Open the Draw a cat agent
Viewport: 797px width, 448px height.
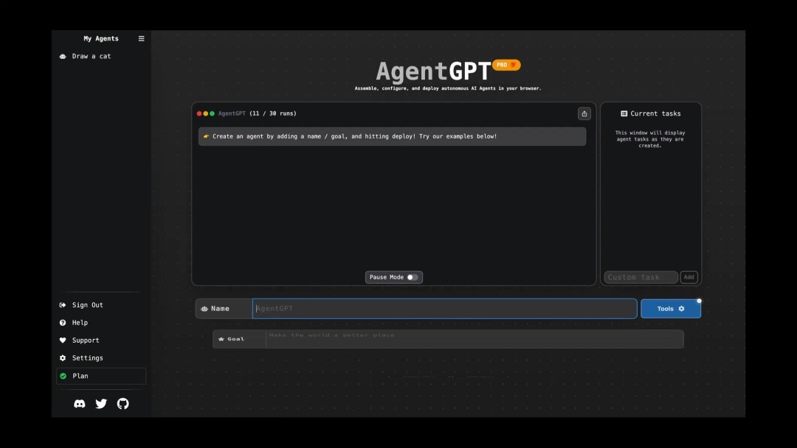[x=100, y=56]
